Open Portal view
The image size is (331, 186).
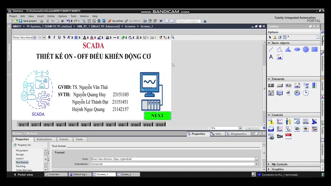tap(23, 175)
